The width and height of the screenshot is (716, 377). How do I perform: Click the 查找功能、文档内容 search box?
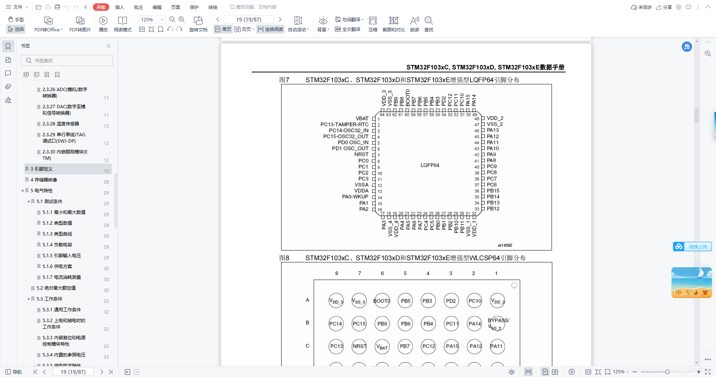tap(254, 7)
